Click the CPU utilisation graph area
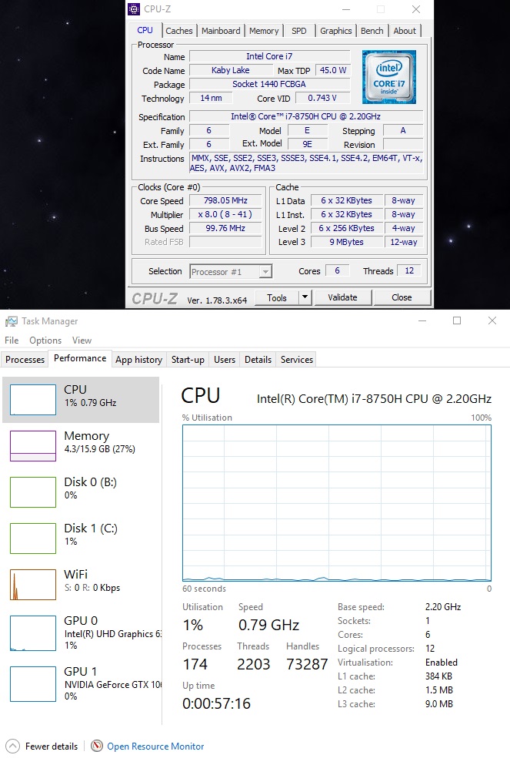 click(x=337, y=503)
